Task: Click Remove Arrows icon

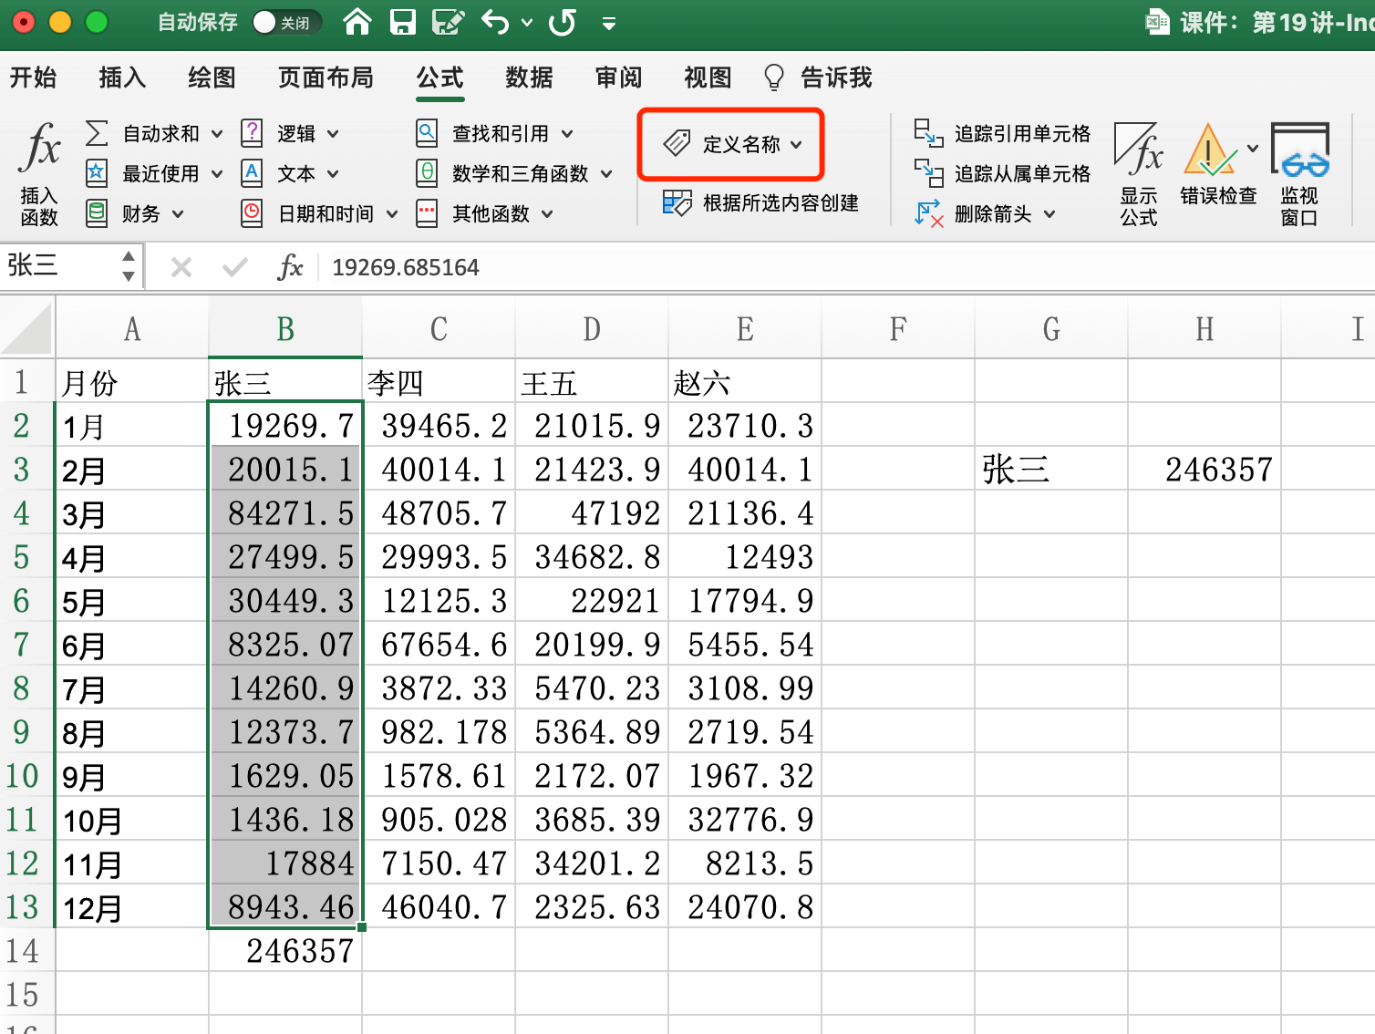Action: (928, 213)
